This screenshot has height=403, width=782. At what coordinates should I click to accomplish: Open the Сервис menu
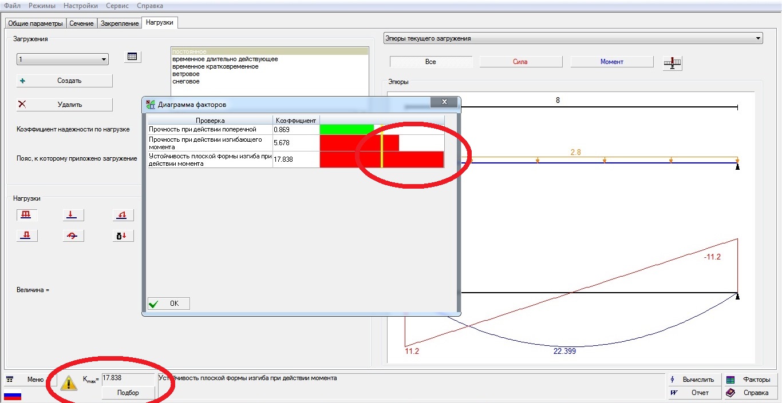[117, 6]
